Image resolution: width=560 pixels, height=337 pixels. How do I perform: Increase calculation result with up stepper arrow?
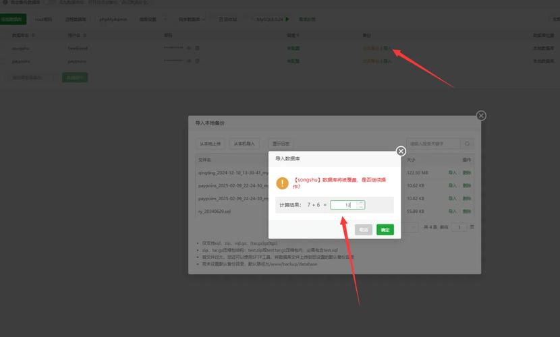[x=361, y=202]
